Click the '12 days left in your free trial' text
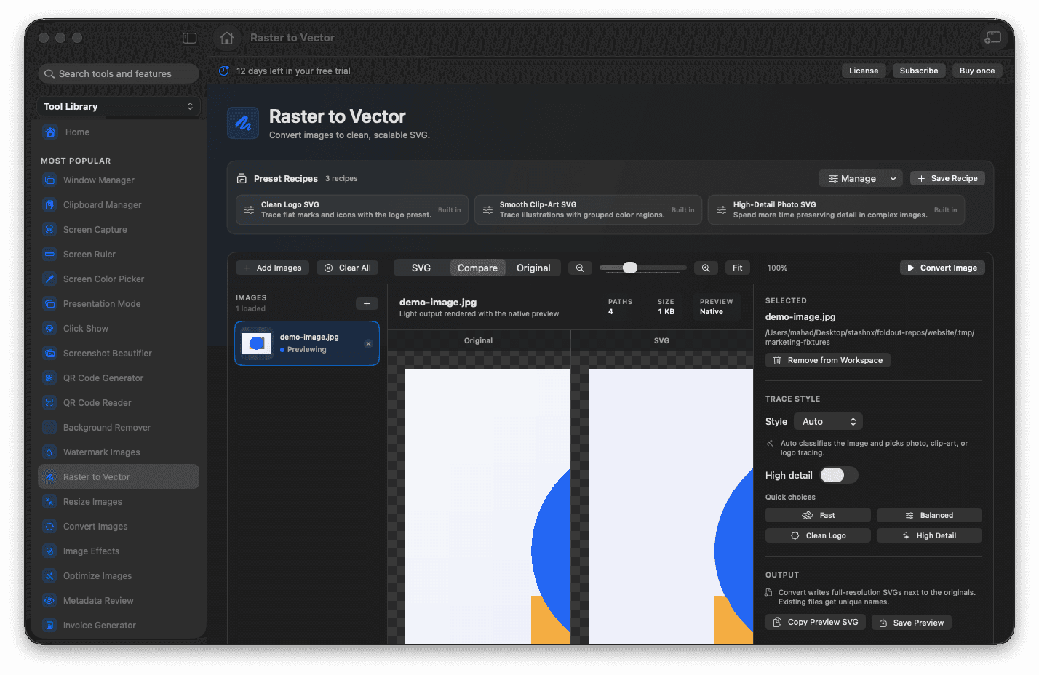Screen dimensions: 1039x675 click(x=293, y=71)
